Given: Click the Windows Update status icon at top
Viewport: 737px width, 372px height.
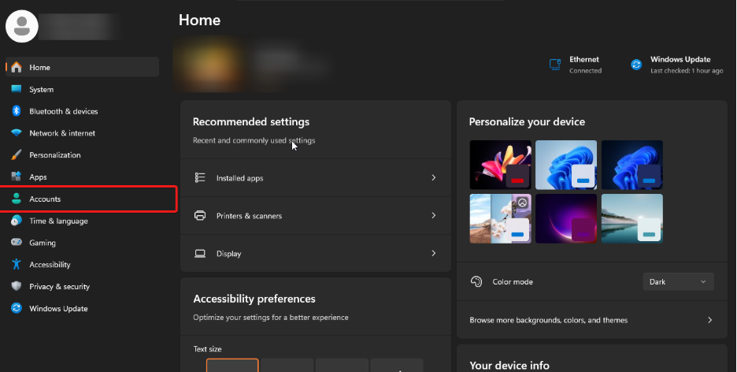Looking at the screenshot, I should (x=636, y=65).
